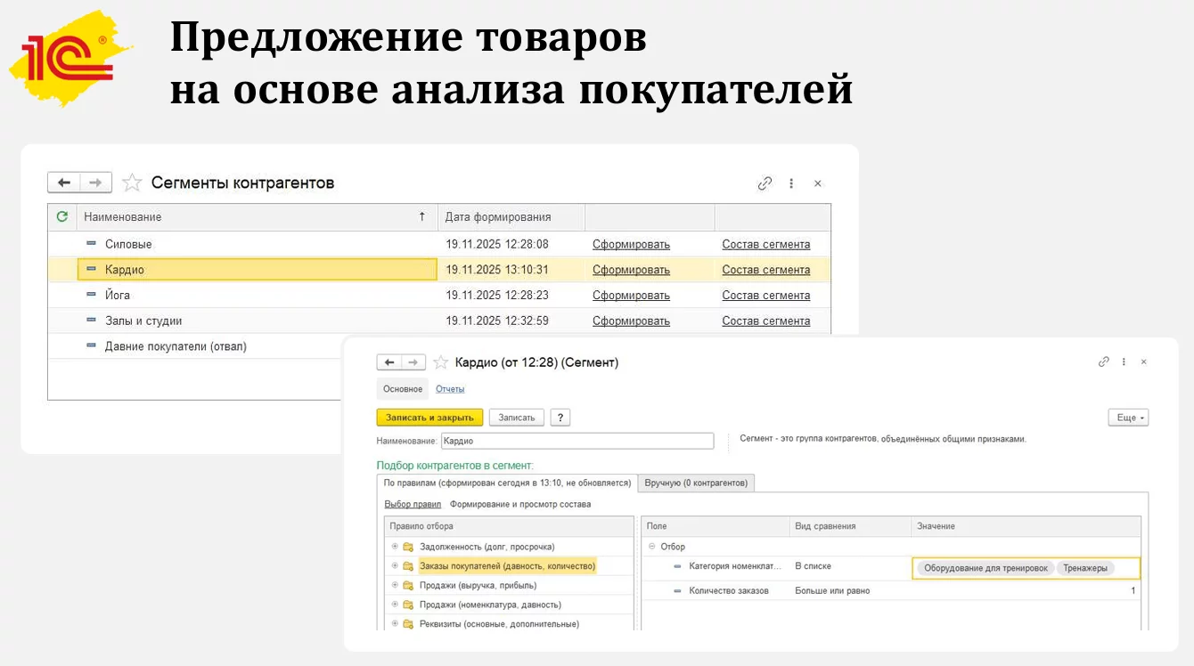The width and height of the screenshot is (1194, 666).
Task: Open Формирование и просмотр состава section
Action: 520,505
